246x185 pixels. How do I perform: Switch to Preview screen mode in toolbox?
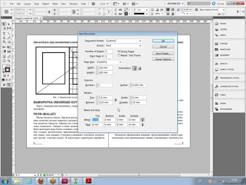(x=9, y=85)
